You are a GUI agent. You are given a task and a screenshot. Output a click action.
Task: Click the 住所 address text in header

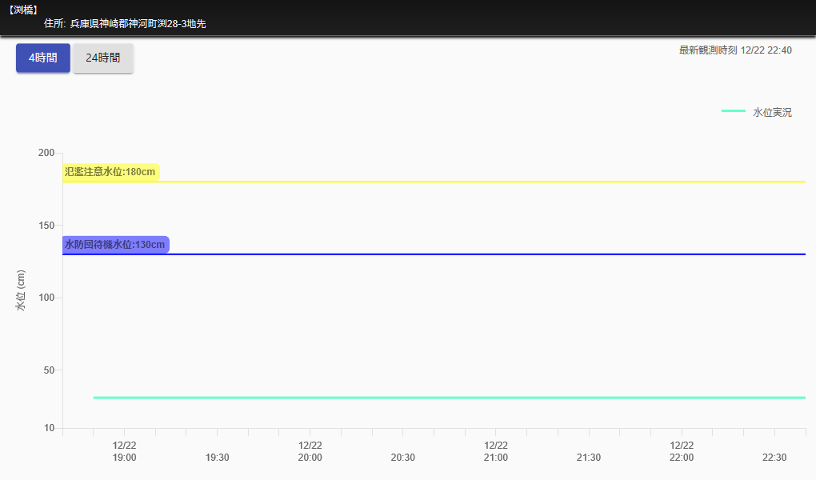(x=125, y=24)
